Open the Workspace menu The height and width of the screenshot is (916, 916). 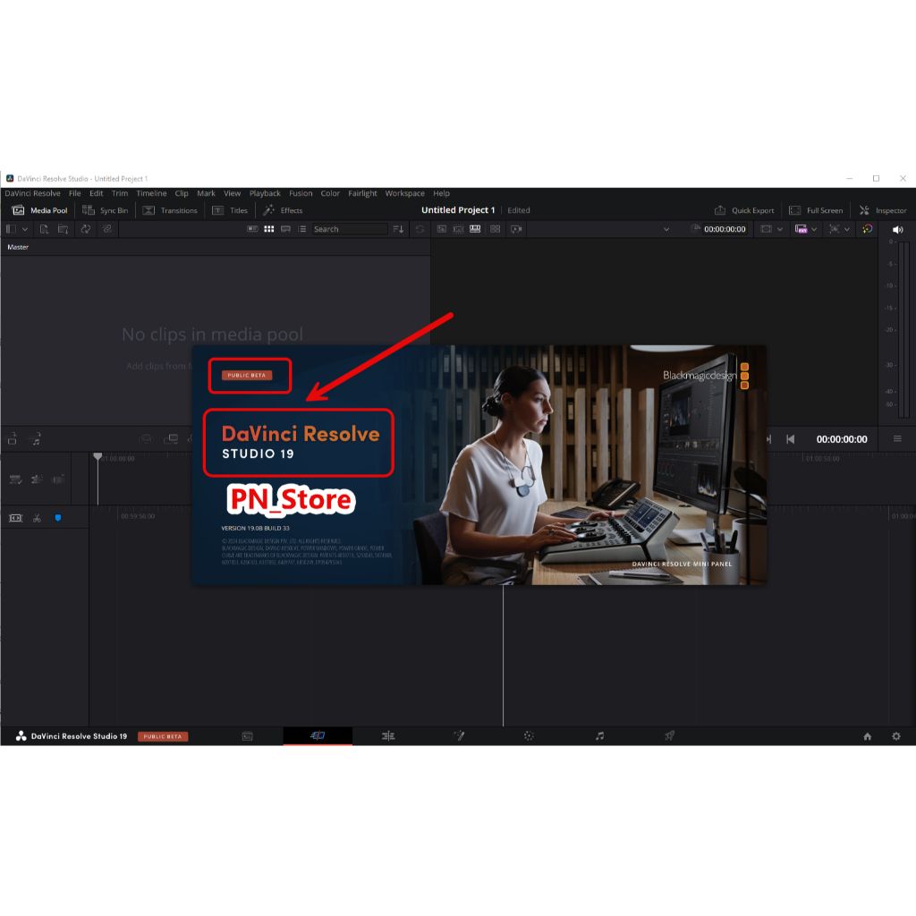(x=404, y=193)
